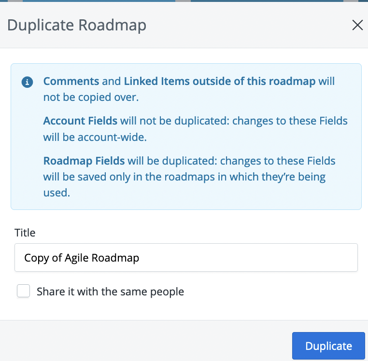This screenshot has width=368, height=361.
Task: Select 'Linked Items outside of this roadmap' text
Action: tap(220, 82)
